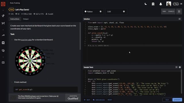Viewport: 184px width, 103px height.
Task: Enable VIM editor mode
Action: (x=164, y=11)
